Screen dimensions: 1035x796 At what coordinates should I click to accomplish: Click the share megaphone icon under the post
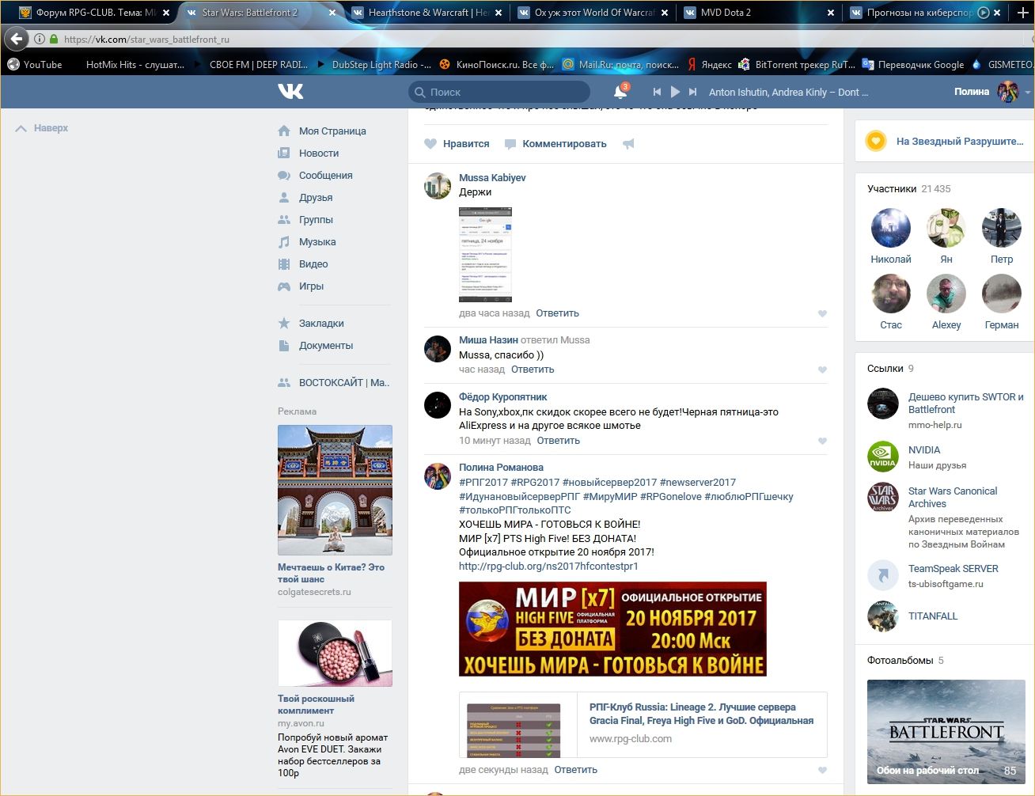pos(628,144)
